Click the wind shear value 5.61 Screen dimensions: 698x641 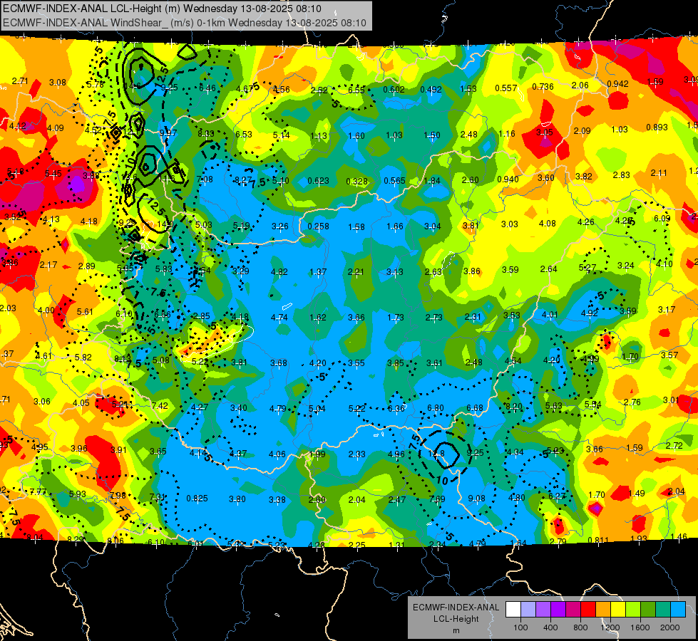[85, 312]
